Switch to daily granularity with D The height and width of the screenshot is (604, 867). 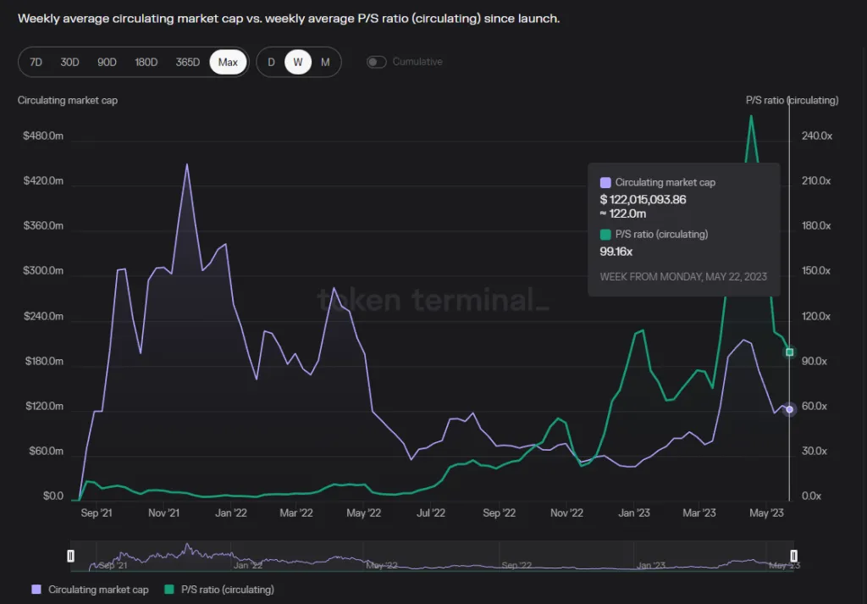(270, 62)
